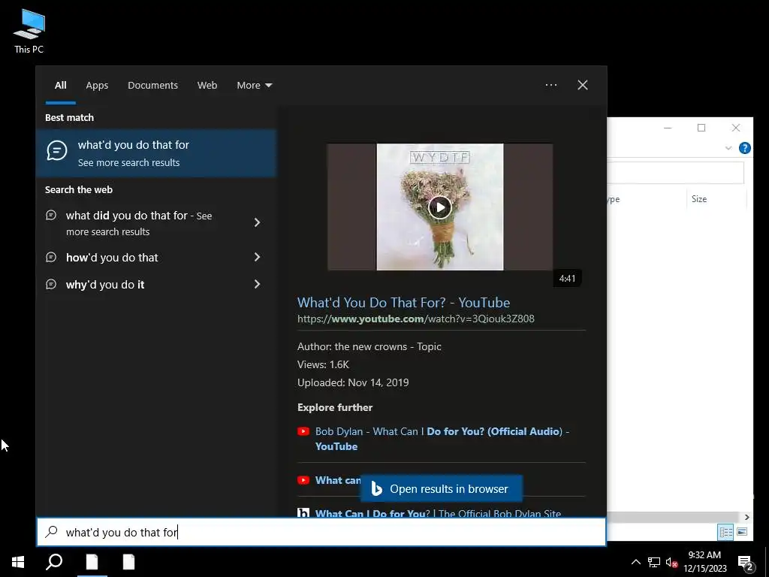Click 'Open results in browser' button

point(442,488)
